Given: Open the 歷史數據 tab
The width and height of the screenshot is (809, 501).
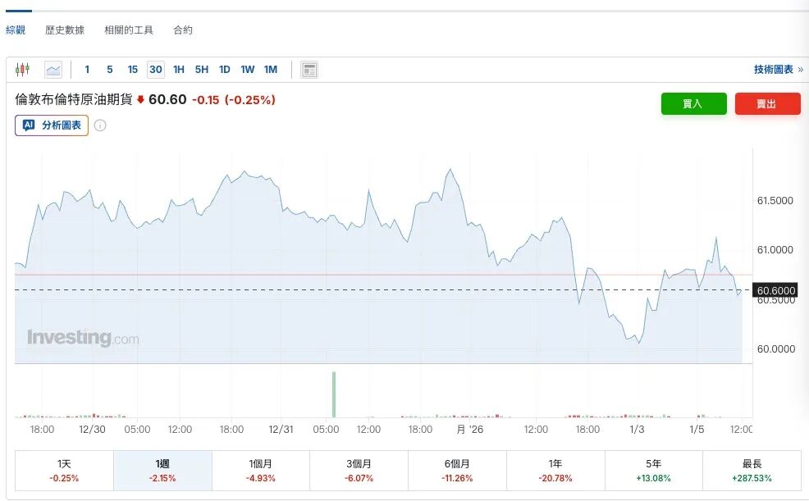Looking at the screenshot, I should [x=65, y=30].
